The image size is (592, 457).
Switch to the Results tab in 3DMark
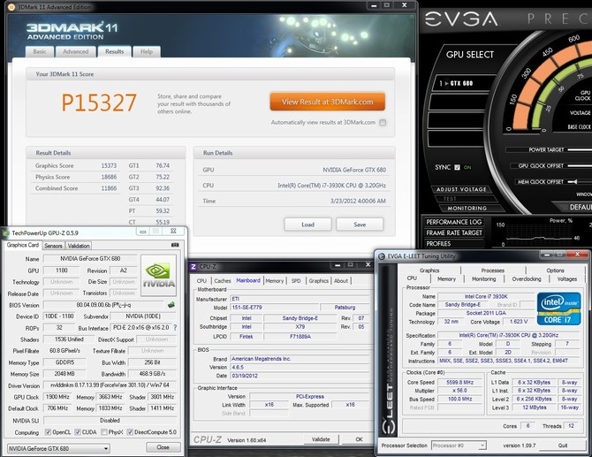114,51
